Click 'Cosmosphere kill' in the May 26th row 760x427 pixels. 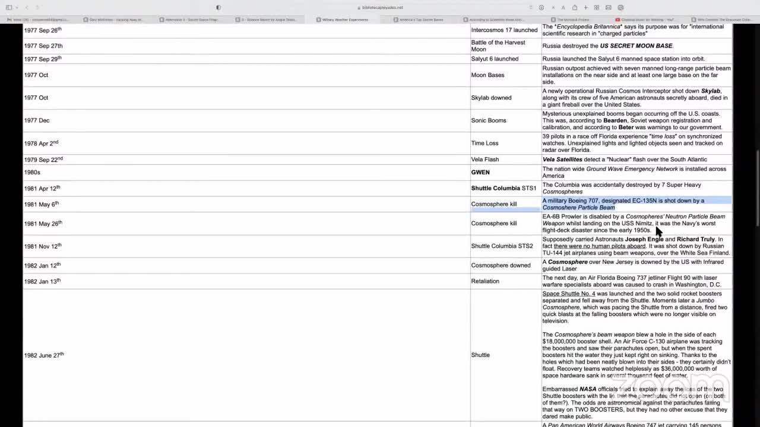pyautogui.click(x=506, y=224)
